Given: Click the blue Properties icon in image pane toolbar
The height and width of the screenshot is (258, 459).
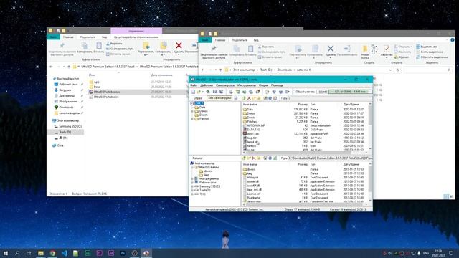Looking at the screenshot, I should (270, 98).
